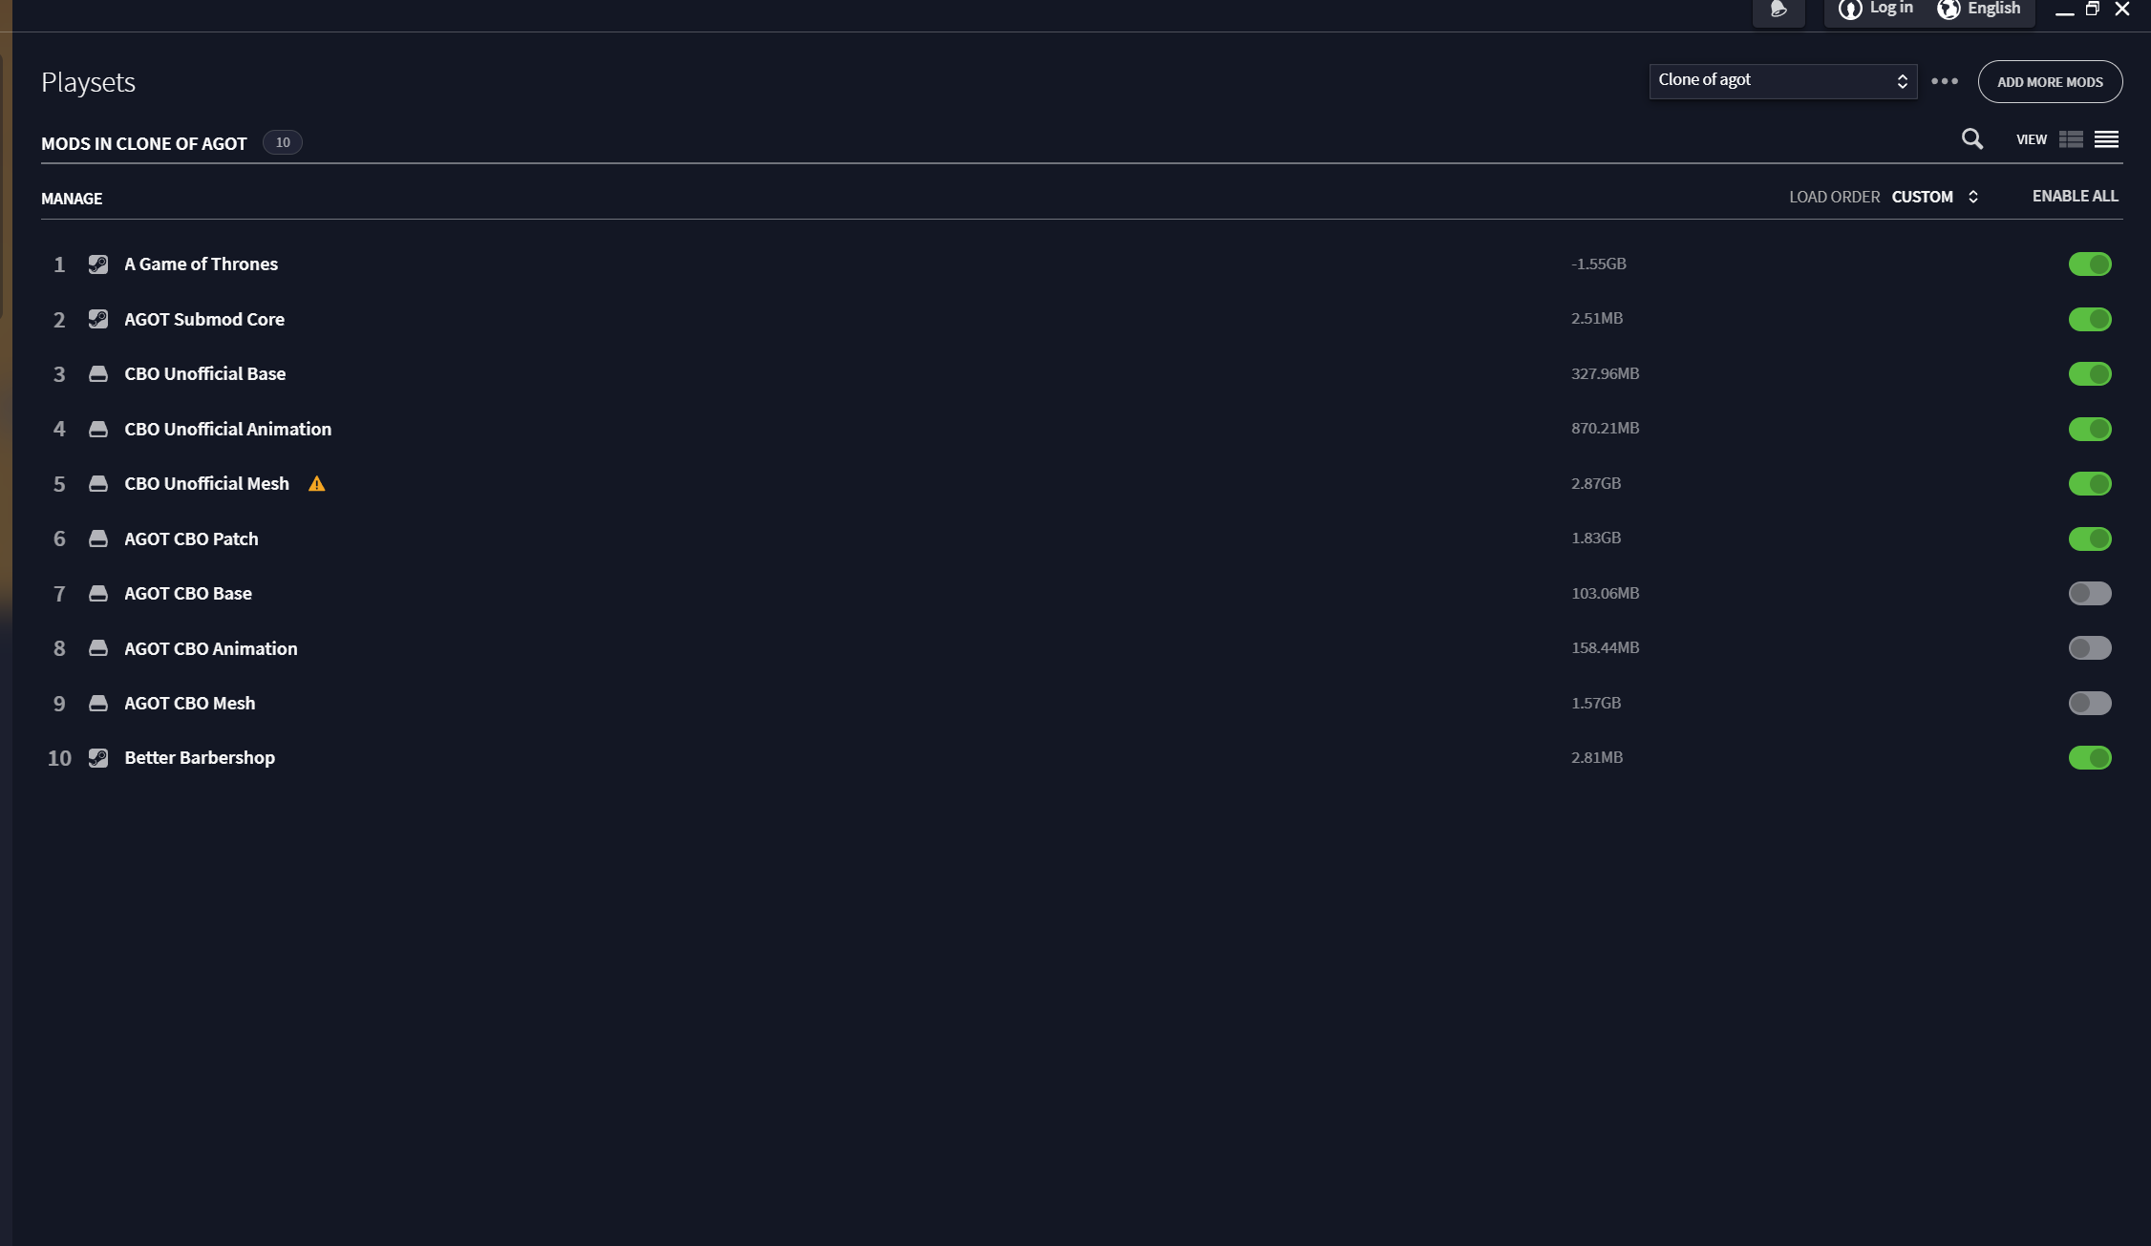Image resolution: width=2151 pixels, height=1246 pixels.
Task: Turn off CBO Unofficial Animation
Action: (2090, 429)
